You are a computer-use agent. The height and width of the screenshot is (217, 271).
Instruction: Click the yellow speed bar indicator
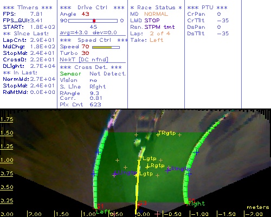(102, 47)
